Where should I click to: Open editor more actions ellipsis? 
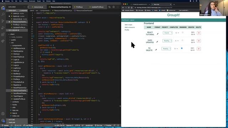point(118,7)
